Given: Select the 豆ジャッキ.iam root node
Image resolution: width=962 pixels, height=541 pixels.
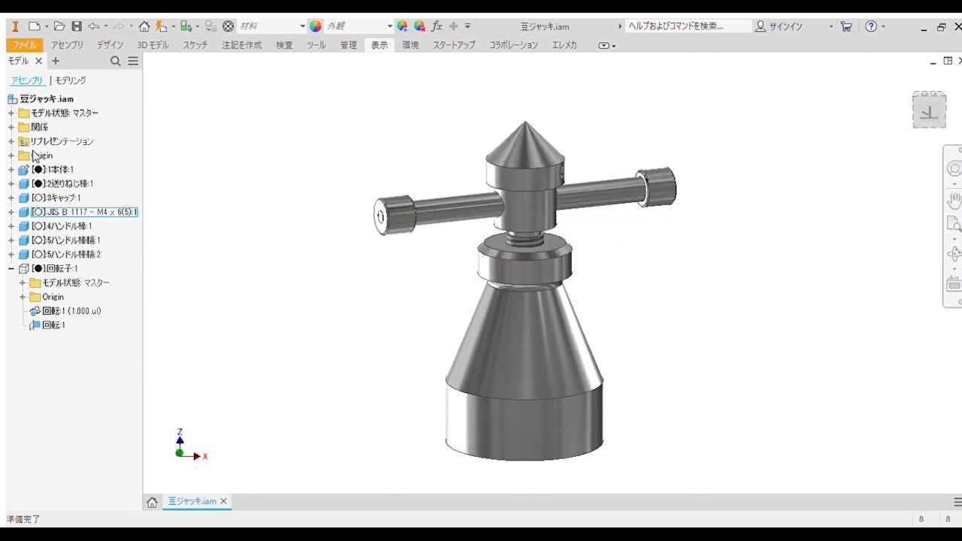Looking at the screenshot, I should click(47, 99).
